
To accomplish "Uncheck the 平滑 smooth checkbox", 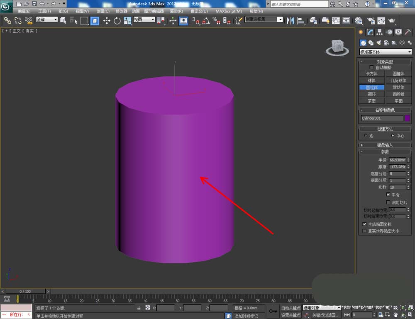I will [x=388, y=194].
